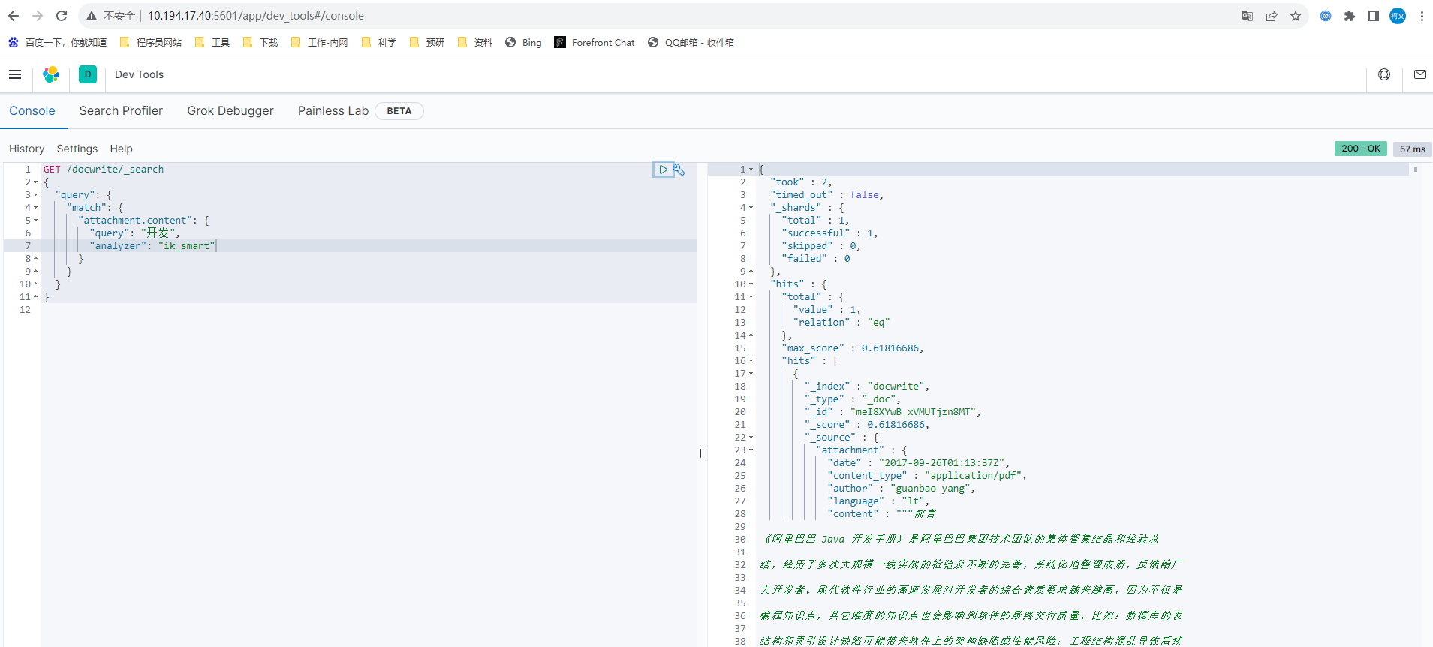
Task: Click the Elastic logo home icon
Action: 51,74
